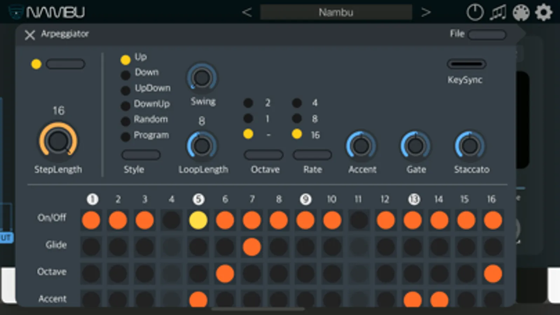This screenshot has height=315, width=560.
Task: Click the StepLength knob
Action: tap(58, 141)
